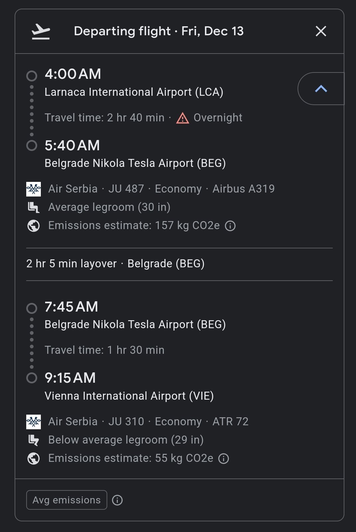Viewport: 356px width, 532px height.
Task: Click the overnight warning triangle icon
Action: point(183,118)
